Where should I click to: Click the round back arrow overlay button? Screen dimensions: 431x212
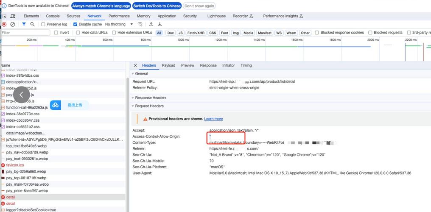(22, 95)
